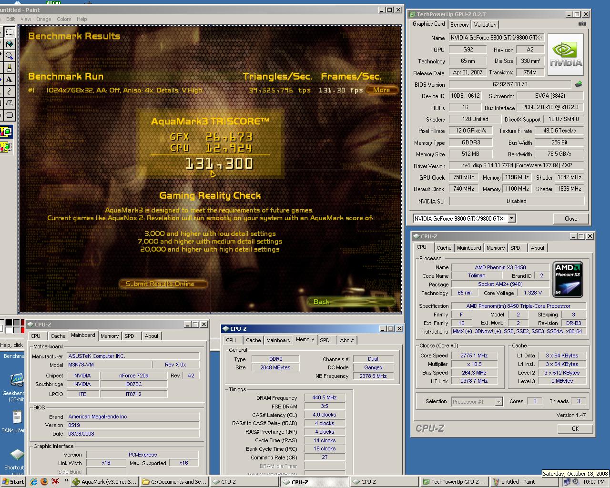Choose the Polygon tool in Paint
Image resolution: width=610 pixels, height=488 pixels.
pyautogui.click(x=9, y=103)
